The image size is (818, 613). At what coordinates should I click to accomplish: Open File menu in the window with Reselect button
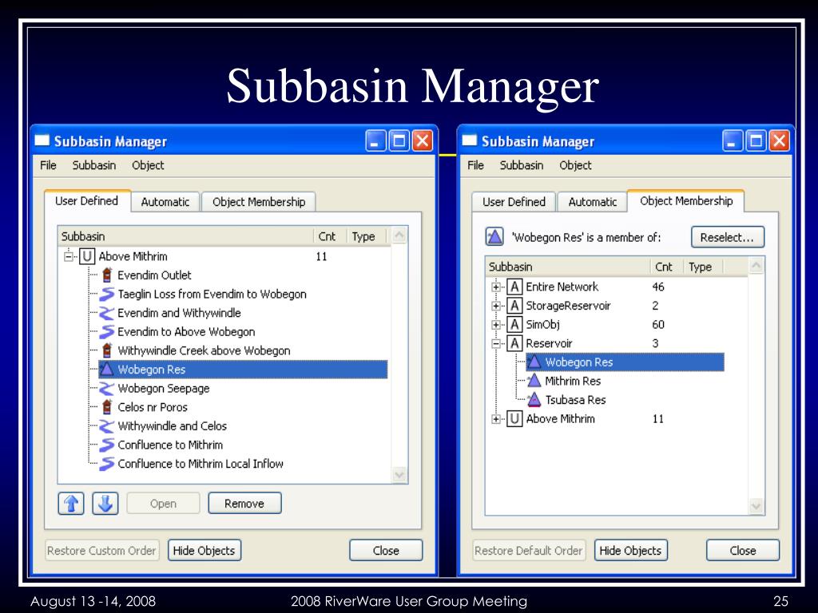[x=475, y=165]
